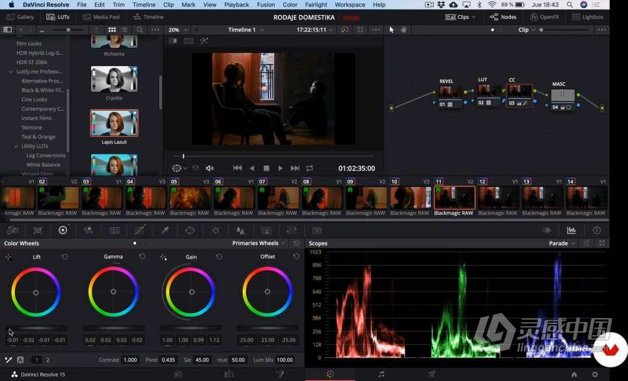Click the Nodes button
This screenshot has width=628, height=381.
[503, 17]
